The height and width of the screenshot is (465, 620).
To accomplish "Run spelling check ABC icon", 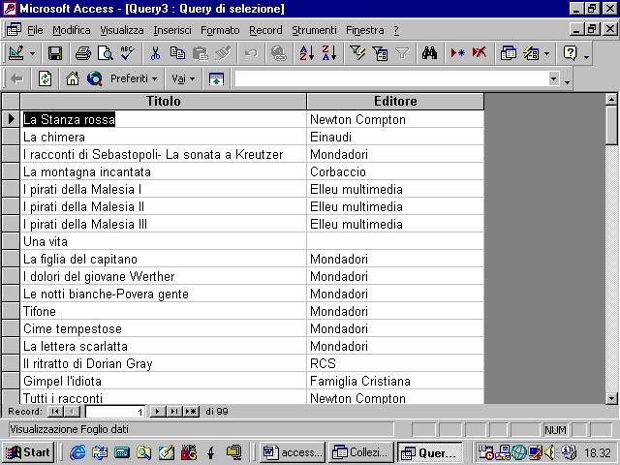I will (127, 53).
